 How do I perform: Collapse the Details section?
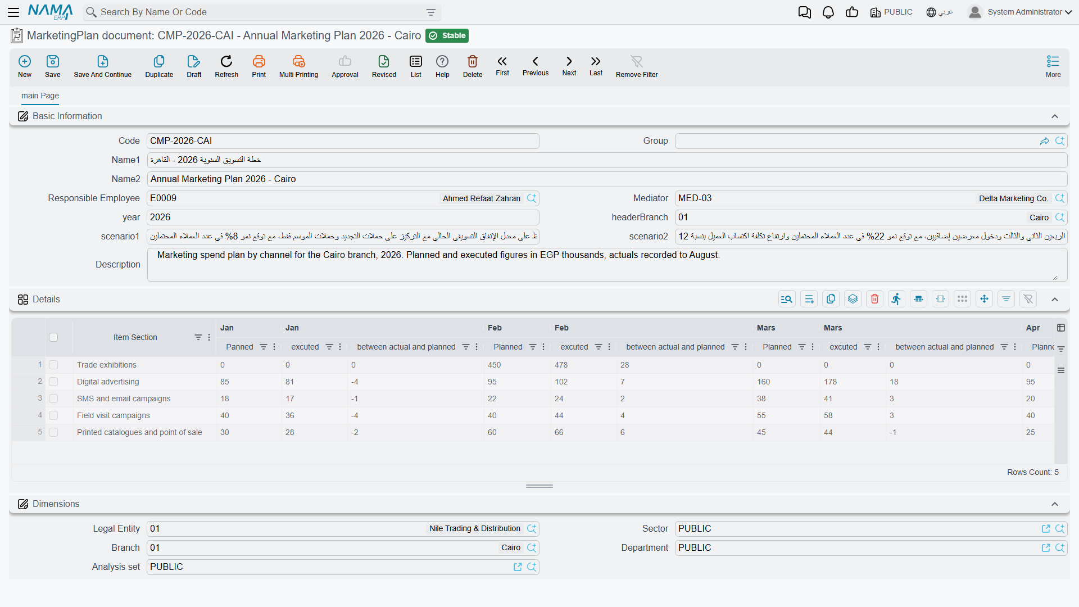pos(1055,300)
